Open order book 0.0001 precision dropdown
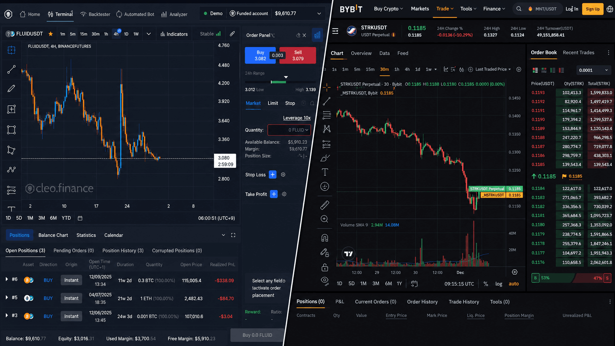This screenshot has height=346, width=615. point(593,70)
